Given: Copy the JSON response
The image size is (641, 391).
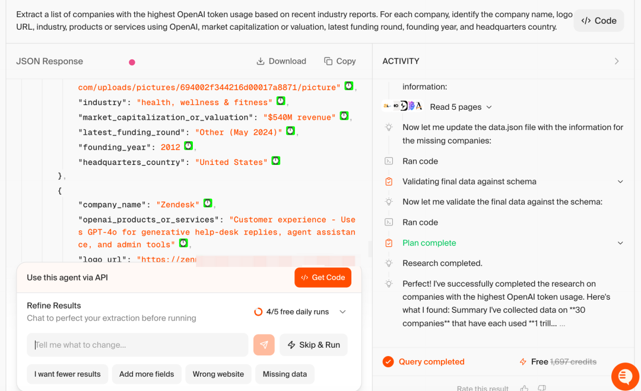Looking at the screenshot, I should point(339,61).
